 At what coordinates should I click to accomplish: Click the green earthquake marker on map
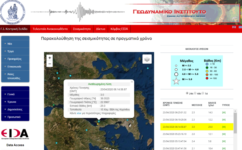tap(54, 105)
